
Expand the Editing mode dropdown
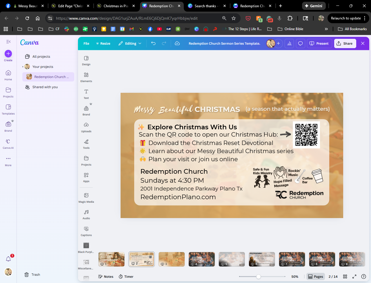click(130, 43)
